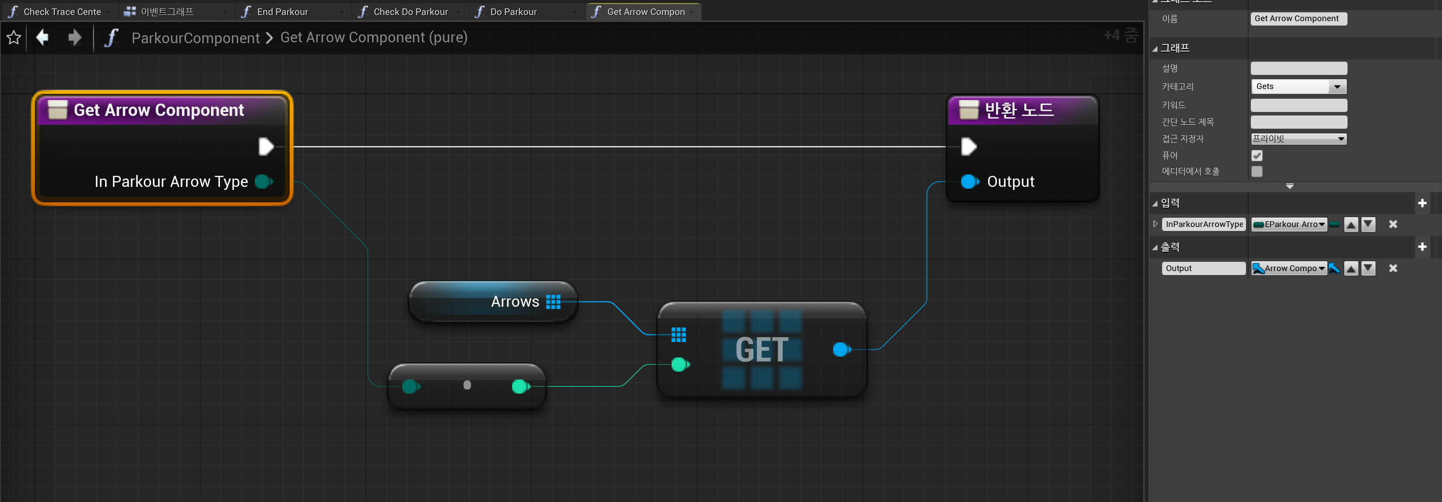Viewport: 1442px width, 502px height.
Task: Move Output parameter up
Action: [1351, 269]
